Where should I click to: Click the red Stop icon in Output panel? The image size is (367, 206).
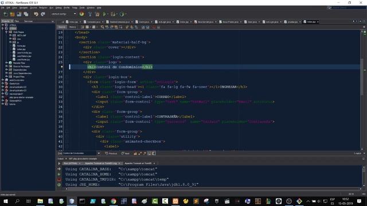(x=59, y=179)
